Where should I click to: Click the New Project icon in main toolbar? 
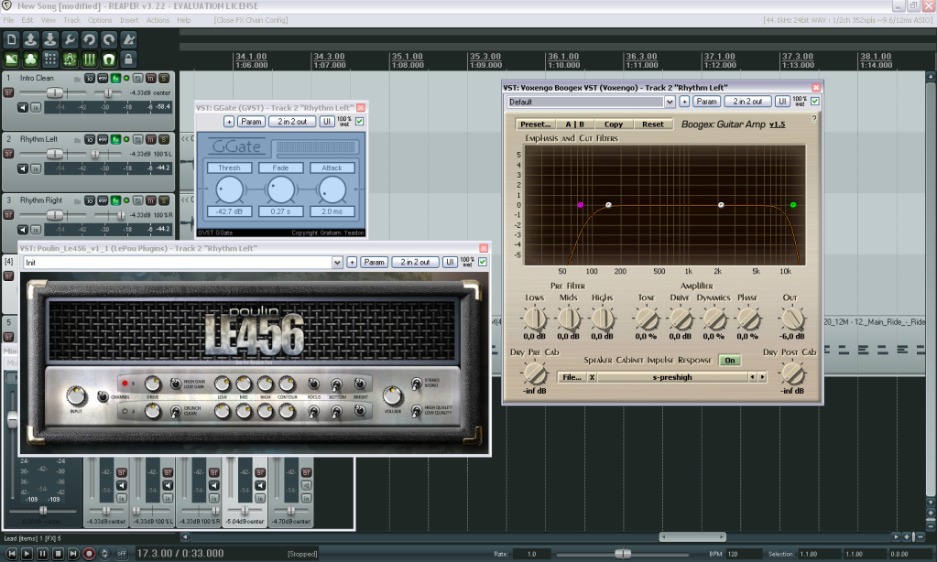pos(11,40)
